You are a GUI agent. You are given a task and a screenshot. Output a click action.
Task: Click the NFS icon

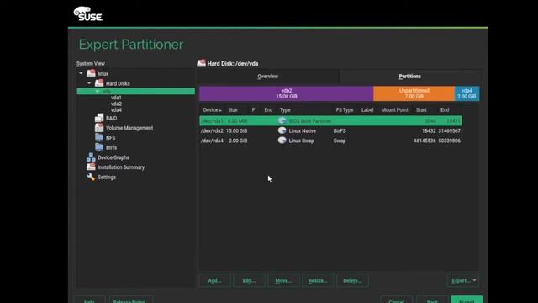(99, 137)
